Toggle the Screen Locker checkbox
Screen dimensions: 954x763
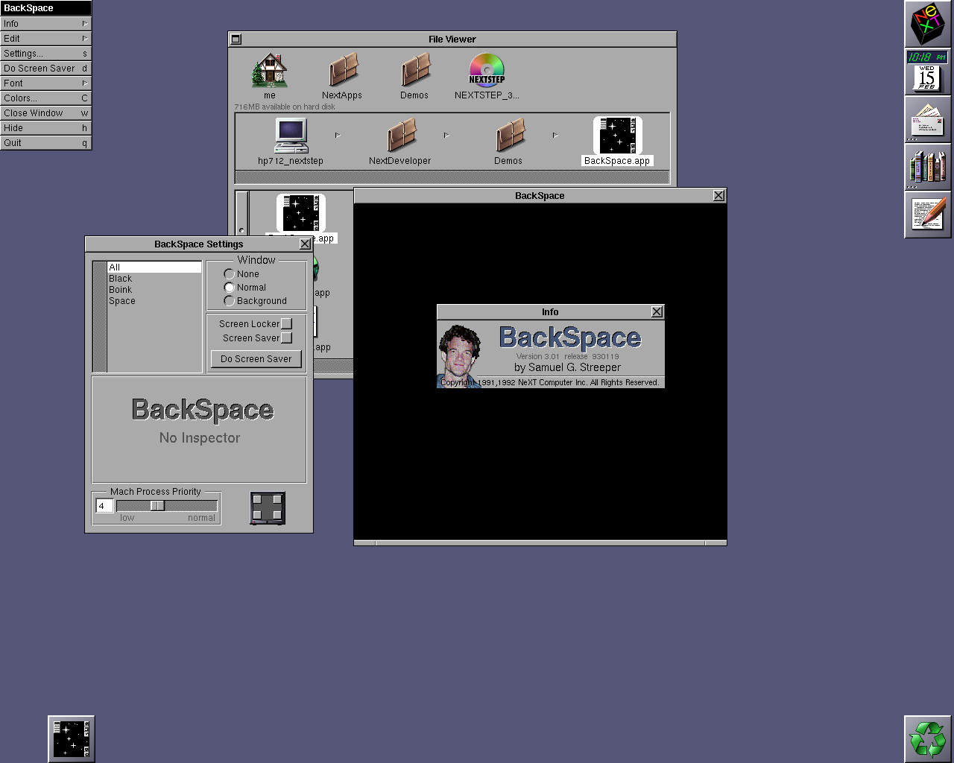click(286, 324)
